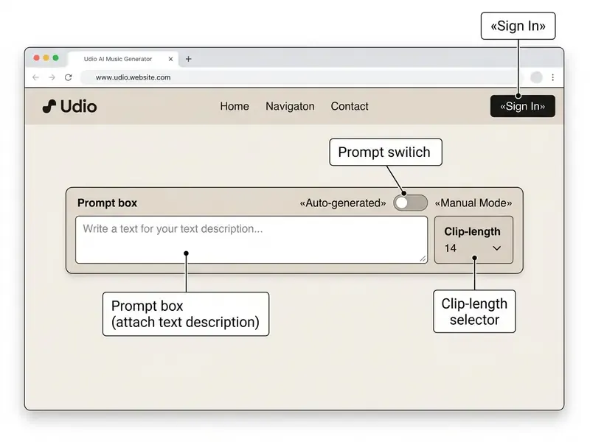The width and height of the screenshot is (590, 442).
Task: Click the «Sign In» button in header
Action: point(523,106)
